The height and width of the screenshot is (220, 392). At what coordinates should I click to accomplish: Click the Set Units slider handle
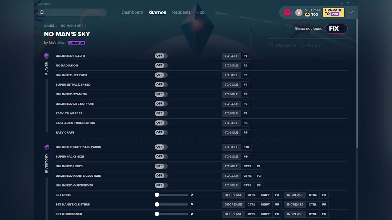pyautogui.click(x=156, y=195)
